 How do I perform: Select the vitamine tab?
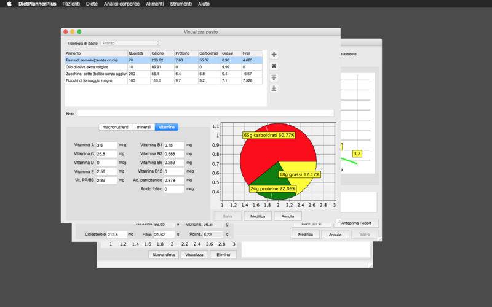point(167,127)
